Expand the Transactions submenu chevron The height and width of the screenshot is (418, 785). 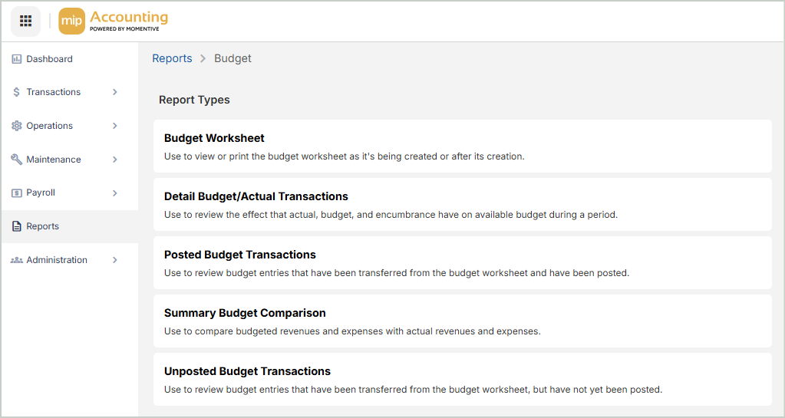pyautogui.click(x=115, y=92)
